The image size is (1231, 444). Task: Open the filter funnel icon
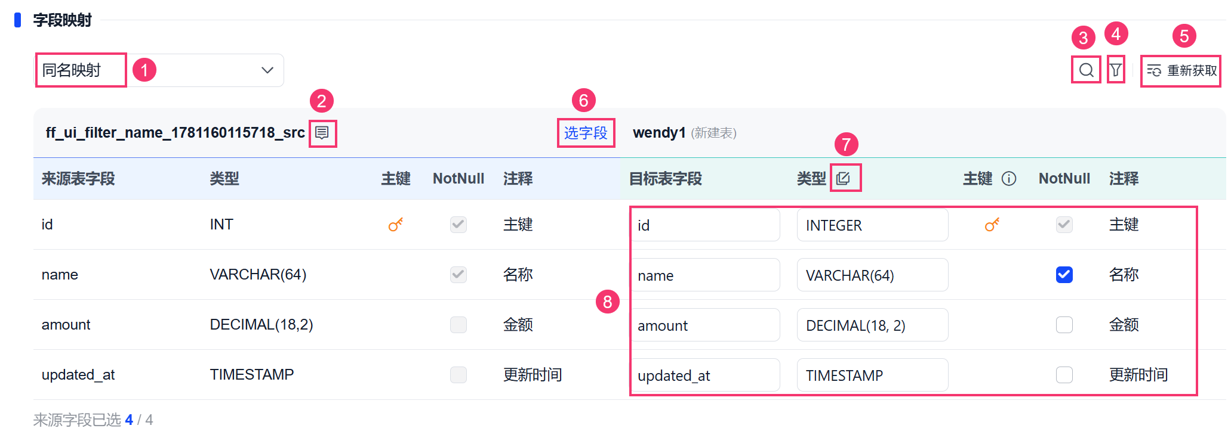[1115, 70]
